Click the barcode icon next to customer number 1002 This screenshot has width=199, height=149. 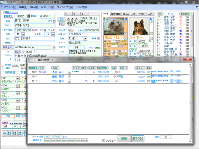coord(28,16)
